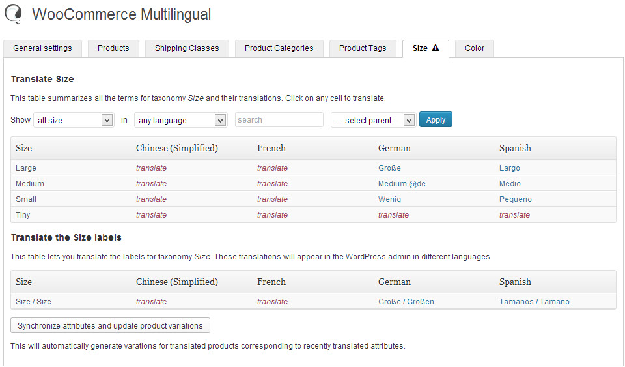Translate Small into French
Image resolution: width=625 pixels, height=367 pixels.
273,199
